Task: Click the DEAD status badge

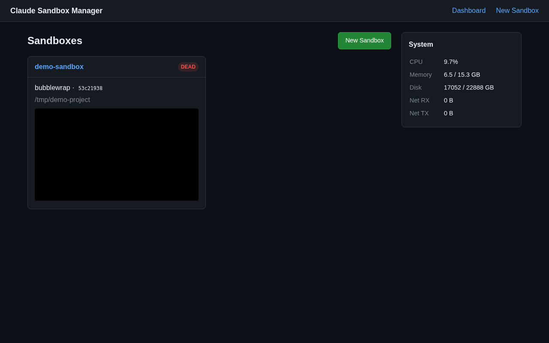Action: tap(188, 66)
